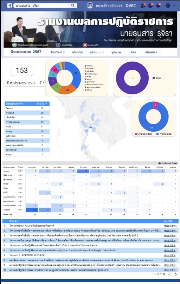Click row 1 โครงการเสวนา Ai:Do title

(32, 226)
